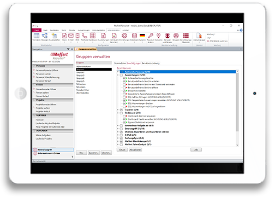Viewport: 275px width, 197px height.
Task: Open the Navigation panel dropdown arrow
Action: pos(68,49)
